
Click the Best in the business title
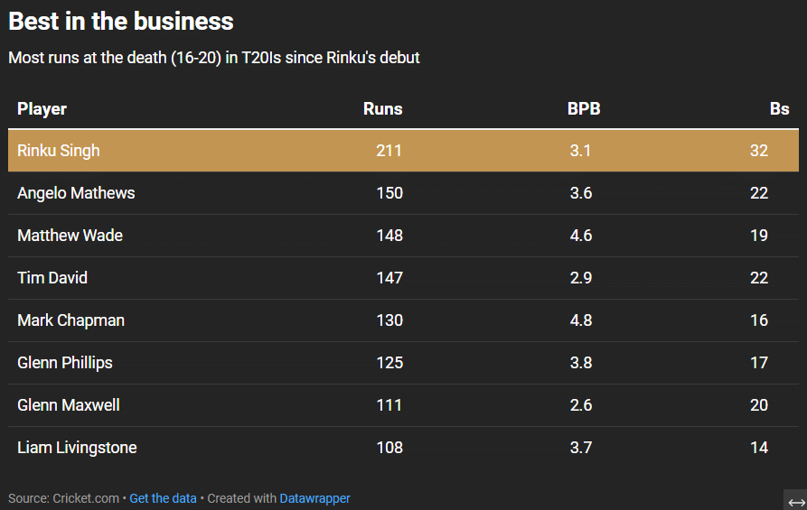pos(121,22)
